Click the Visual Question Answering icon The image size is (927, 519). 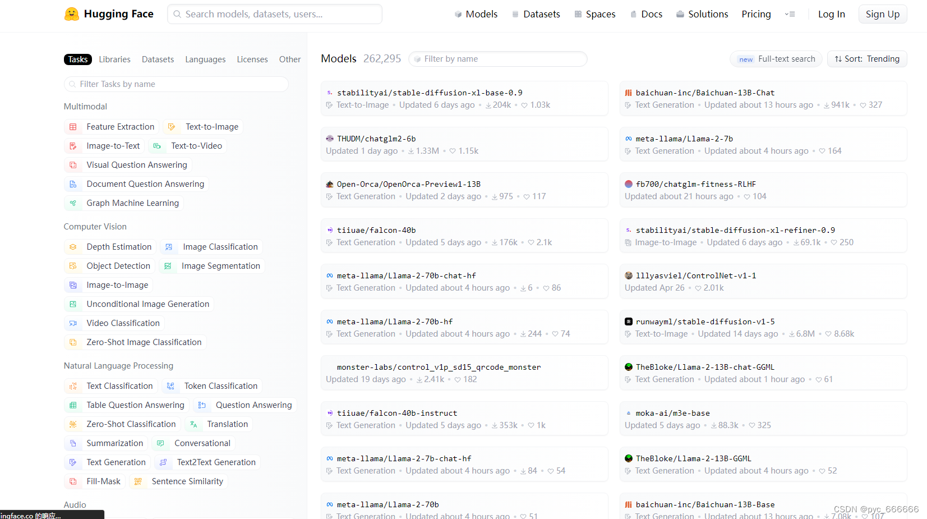click(73, 165)
